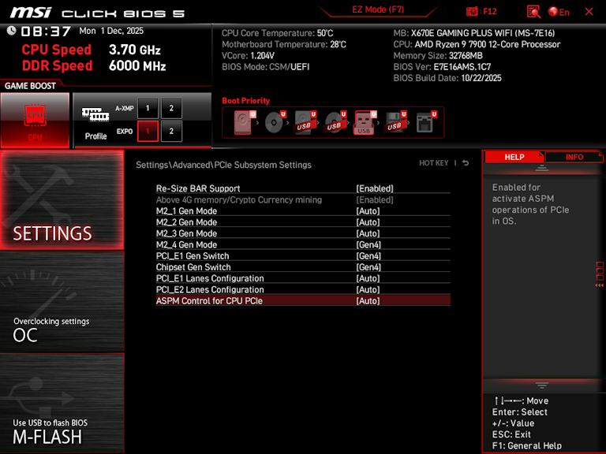Click the USB hard disk boot icon
606x454 pixels.
tap(305, 122)
